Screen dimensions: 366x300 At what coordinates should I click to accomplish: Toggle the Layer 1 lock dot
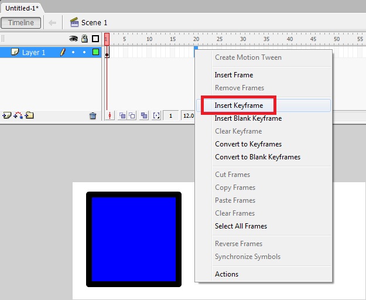(84, 52)
